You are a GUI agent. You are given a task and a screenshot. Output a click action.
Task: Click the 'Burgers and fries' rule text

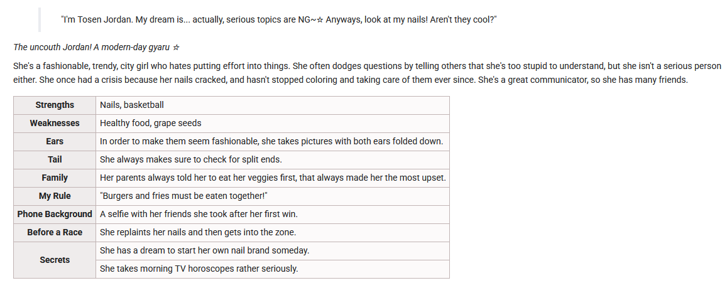[183, 196]
